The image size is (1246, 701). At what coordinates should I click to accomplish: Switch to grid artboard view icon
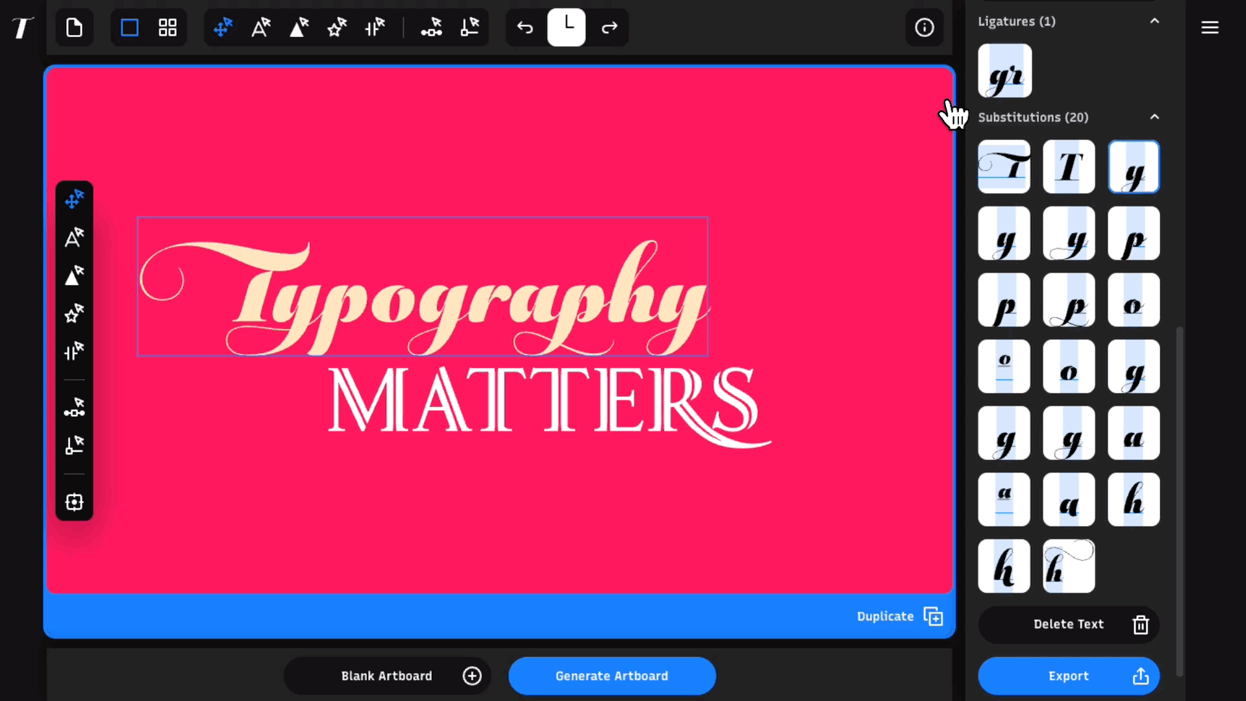[168, 27]
